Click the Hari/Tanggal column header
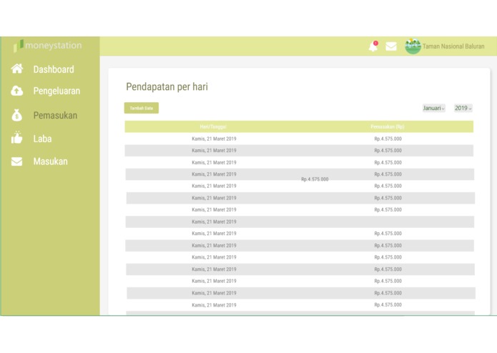Image resolution: width=497 pixels, height=353 pixels. [213, 126]
